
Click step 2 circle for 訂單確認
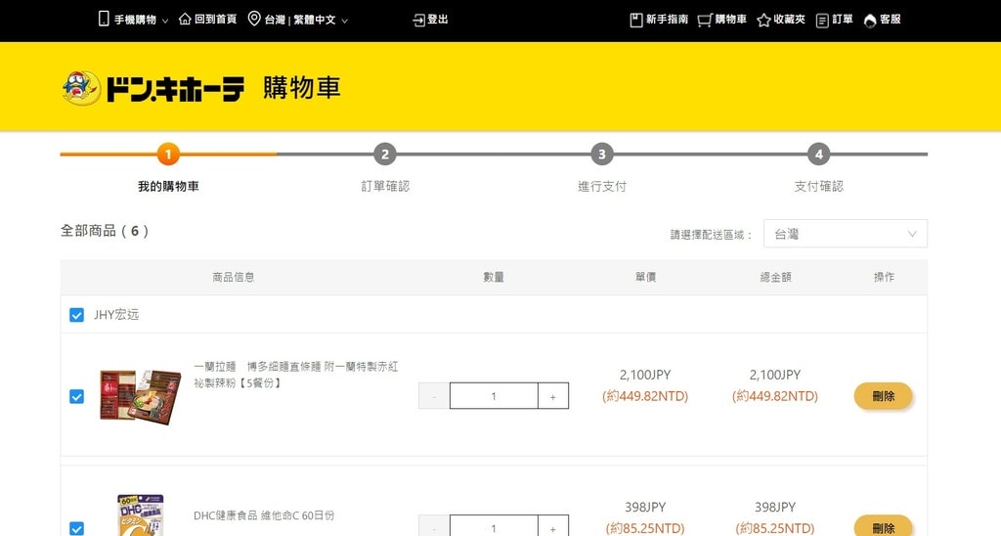[x=385, y=154]
